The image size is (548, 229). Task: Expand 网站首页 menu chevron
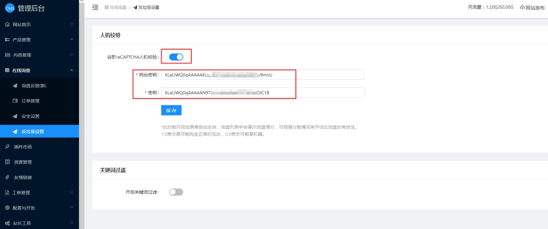pos(72,24)
